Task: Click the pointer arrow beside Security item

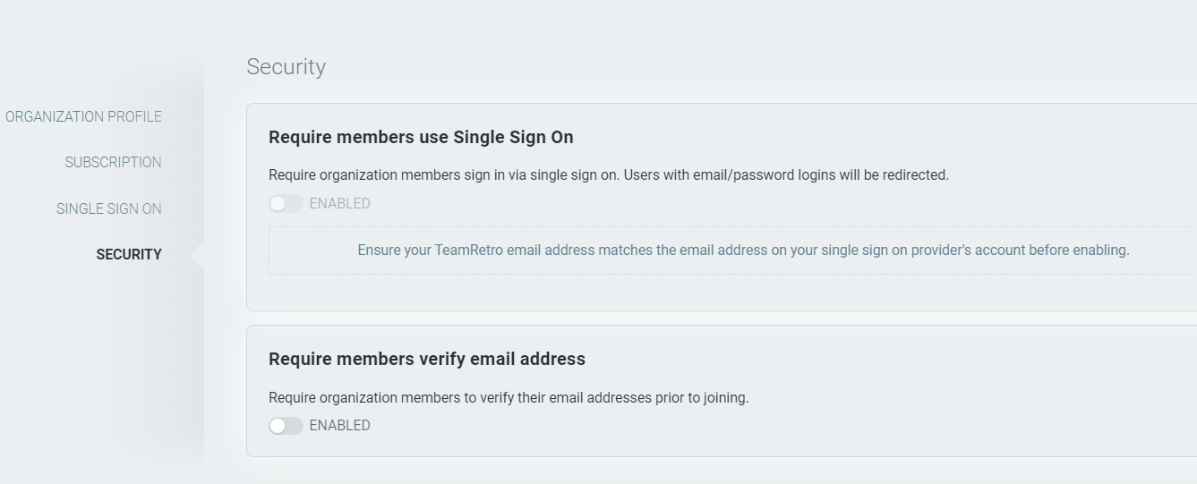Action: click(x=198, y=255)
